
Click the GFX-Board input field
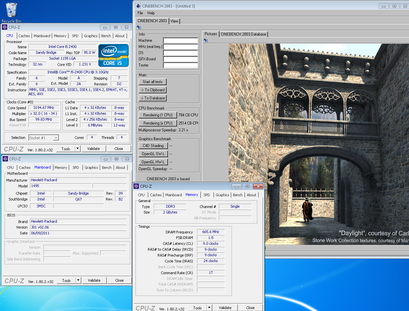(x=181, y=59)
